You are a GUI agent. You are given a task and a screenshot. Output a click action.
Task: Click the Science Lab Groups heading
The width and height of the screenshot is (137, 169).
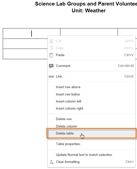(86, 4)
